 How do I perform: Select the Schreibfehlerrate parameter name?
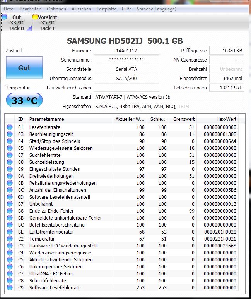[48, 280]
